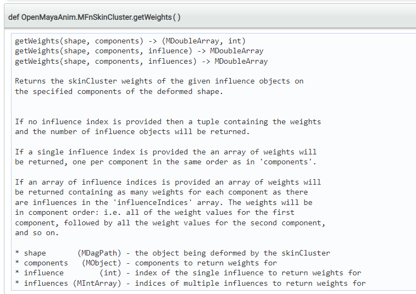Click the 'If an array of influence indices' line
This screenshot has width=416, height=294.
[x=168, y=182]
